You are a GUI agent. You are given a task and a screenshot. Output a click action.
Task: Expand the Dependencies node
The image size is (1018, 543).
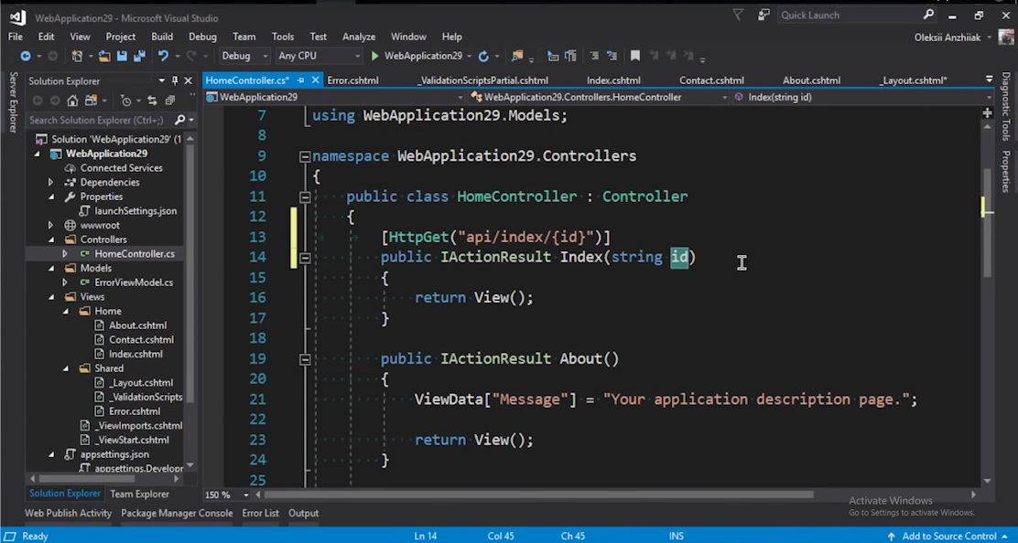(x=50, y=183)
